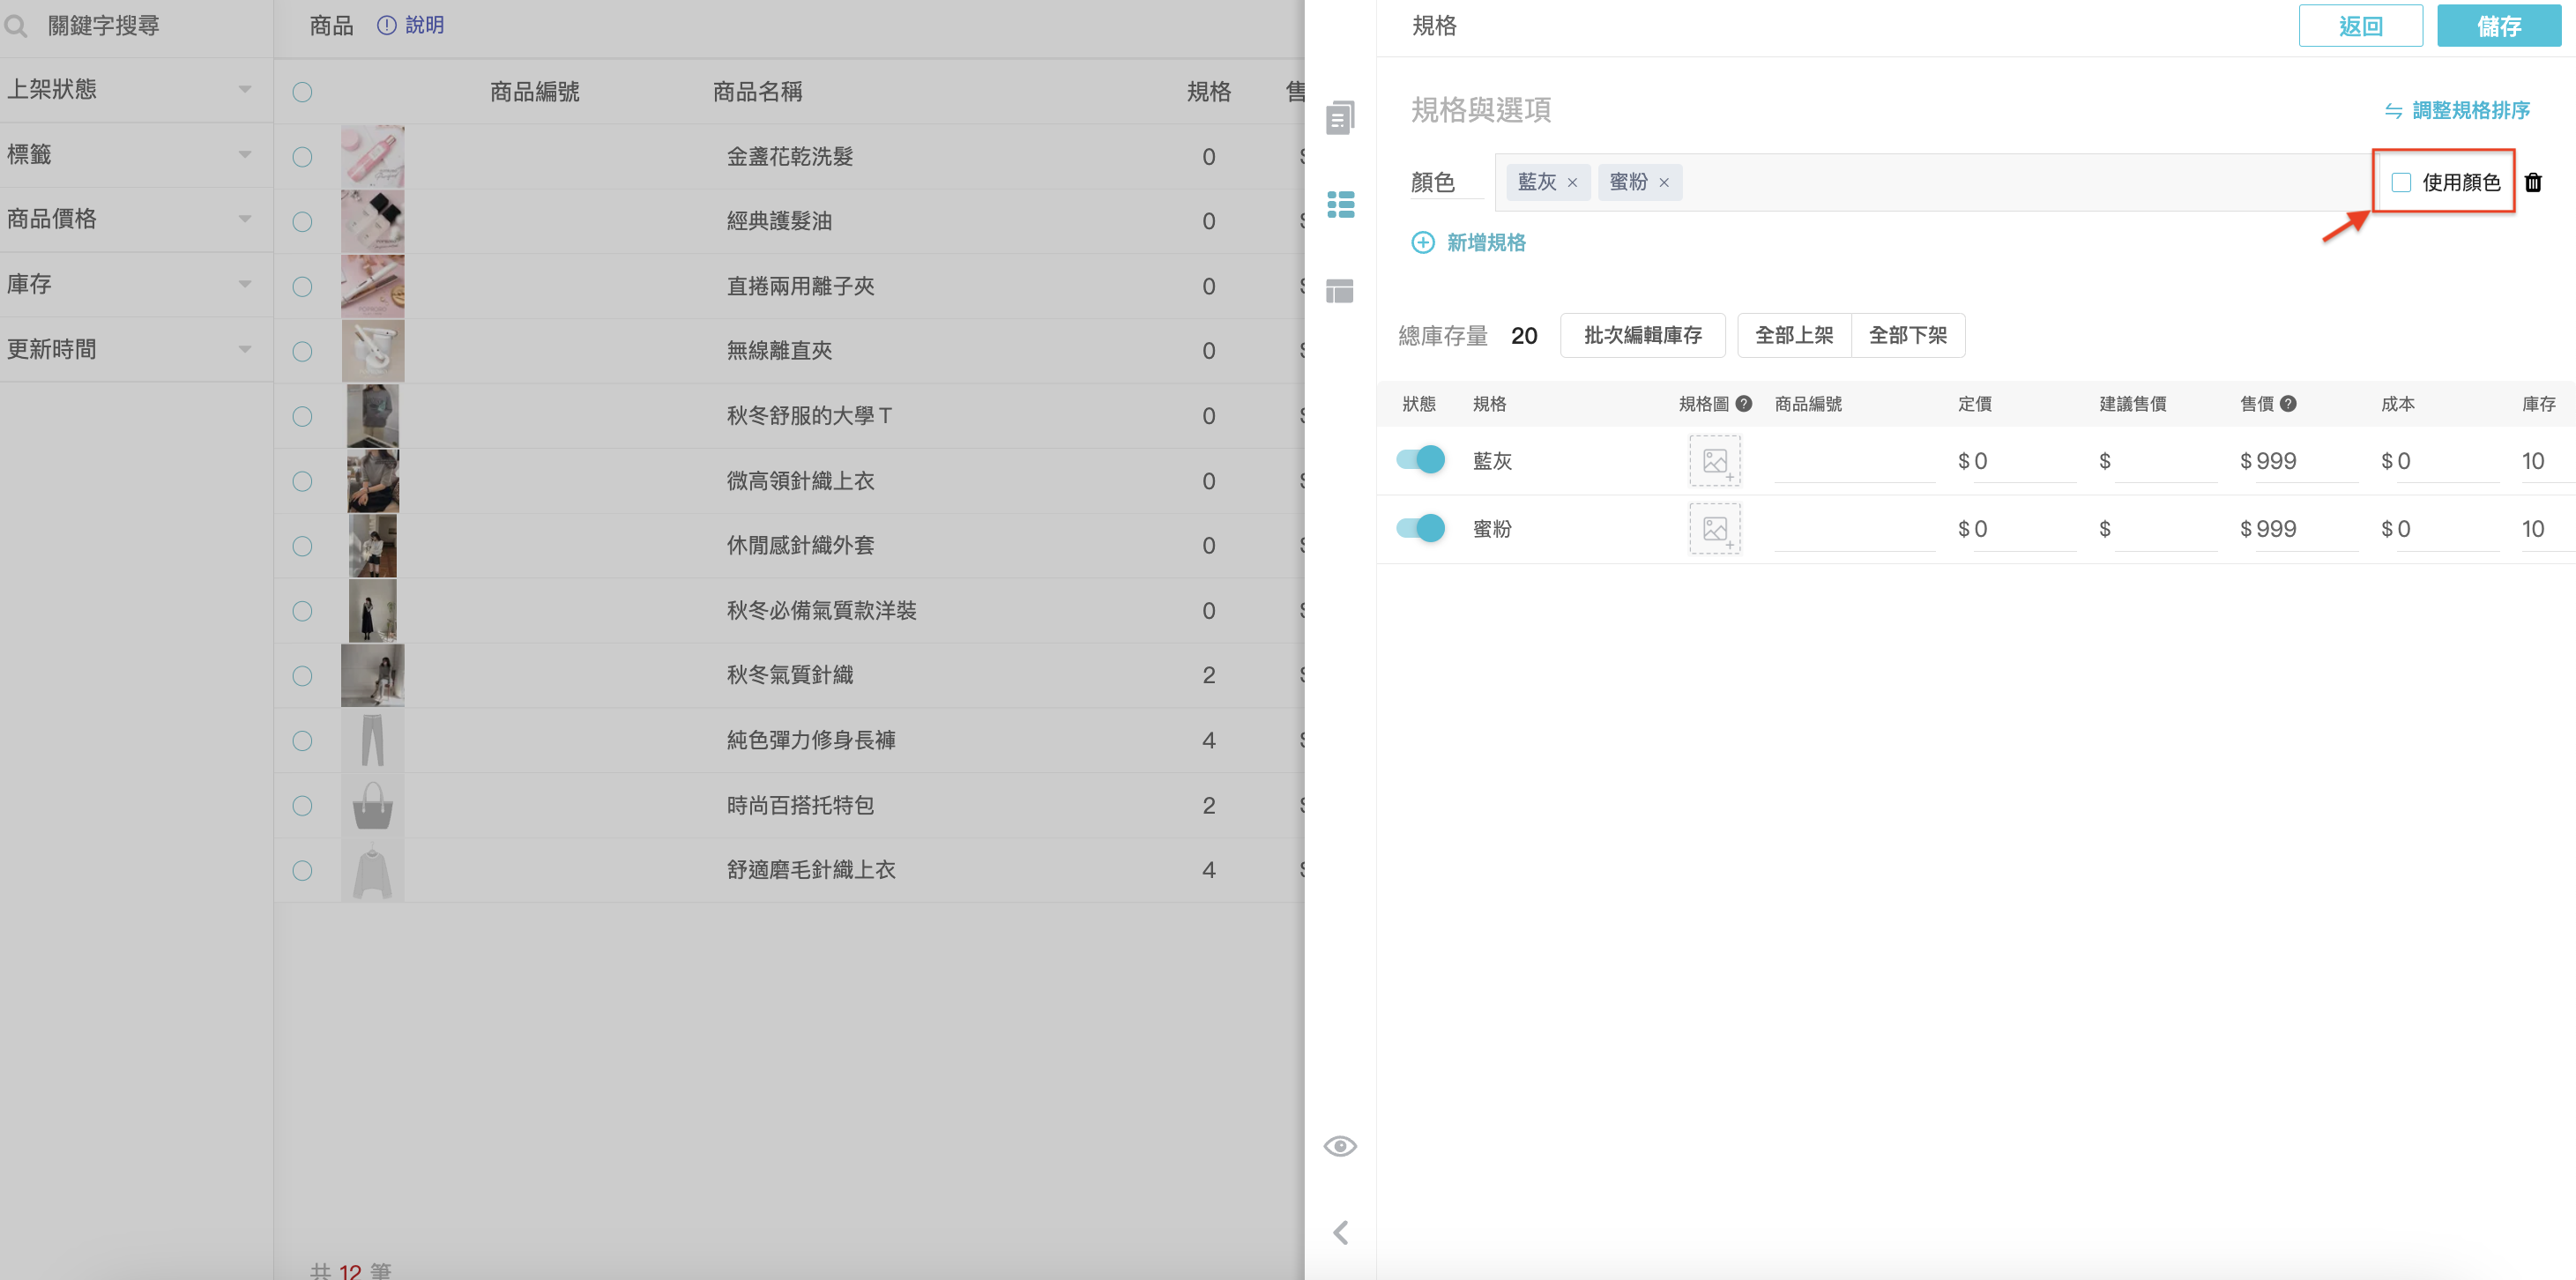Upload spec image for 藍灰
The width and height of the screenshot is (2576, 1280).
[1715, 461]
